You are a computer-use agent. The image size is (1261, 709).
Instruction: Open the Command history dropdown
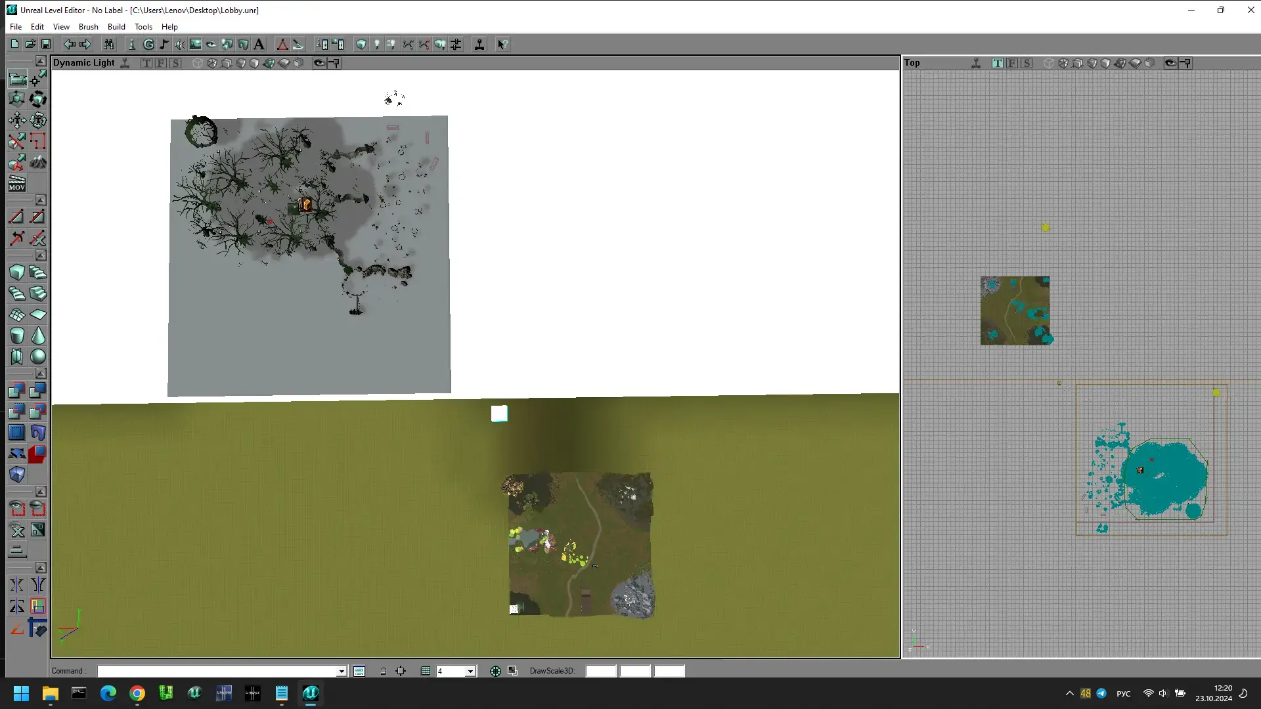tap(342, 671)
